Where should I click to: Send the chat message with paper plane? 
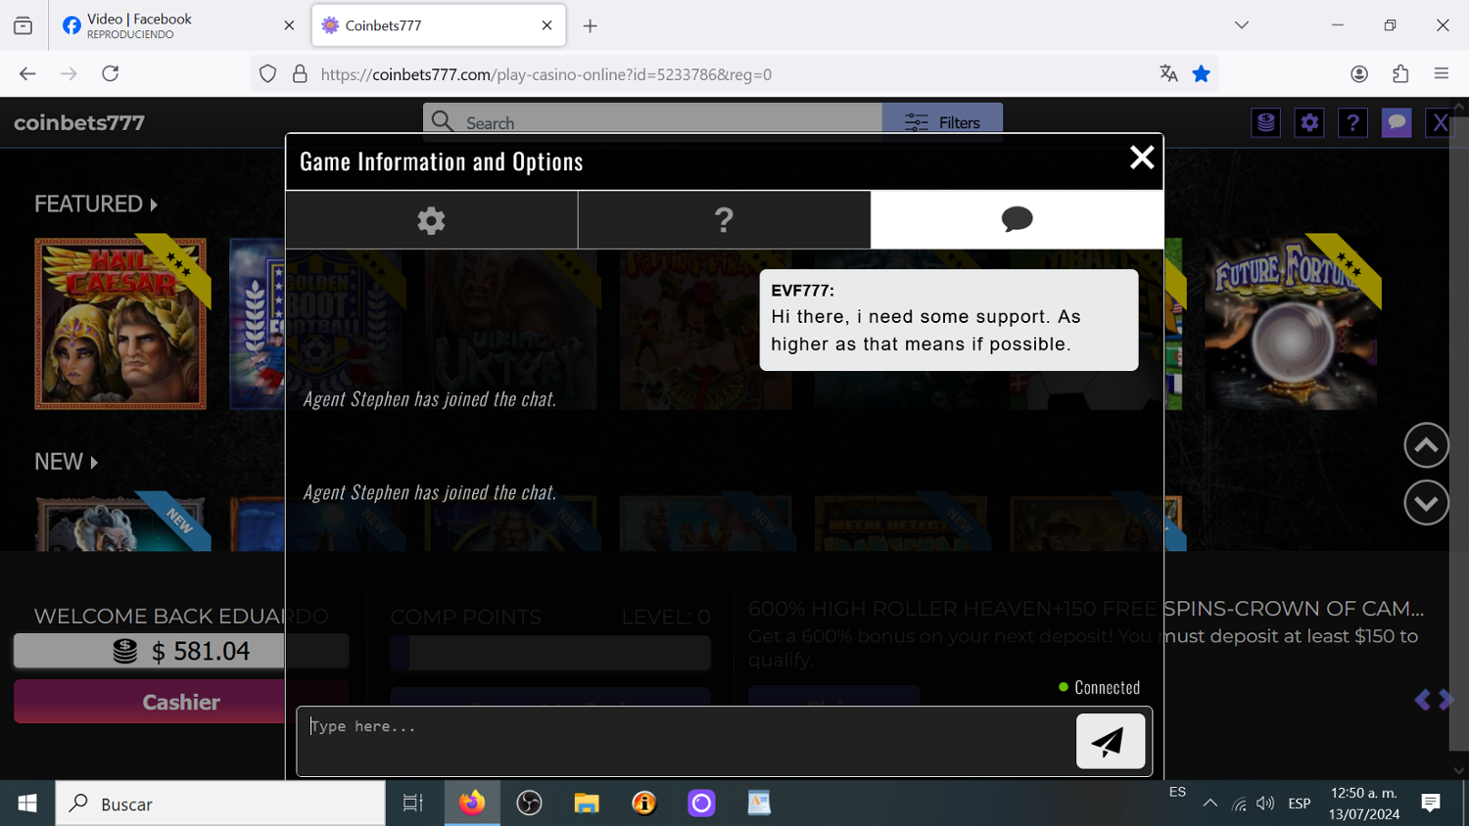[x=1110, y=741]
